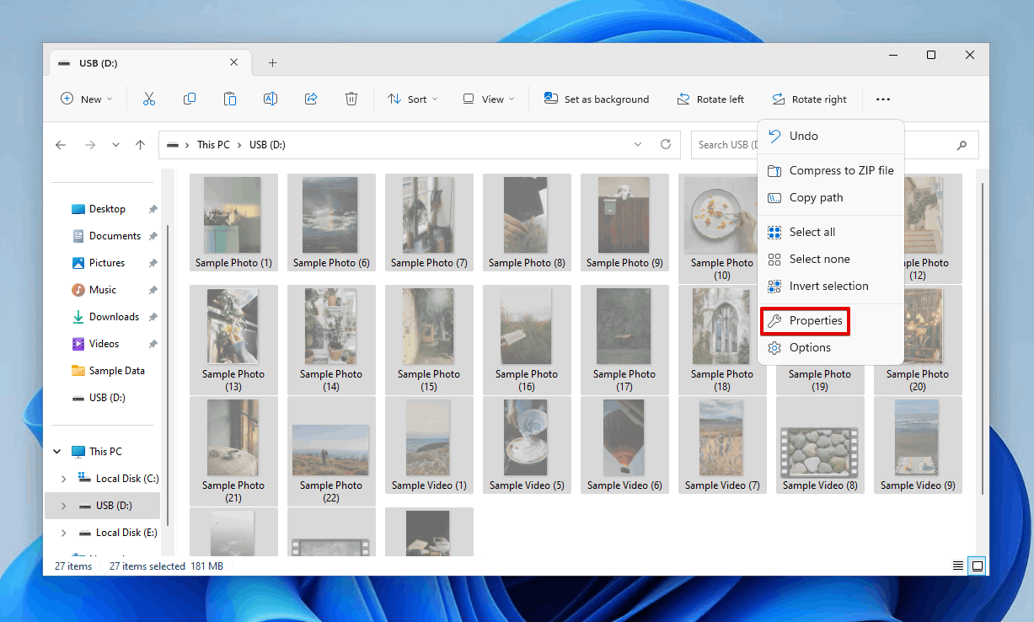Image resolution: width=1034 pixels, height=622 pixels.
Task: Select Sample Photo (1) thumbnail
Action: 233,223
